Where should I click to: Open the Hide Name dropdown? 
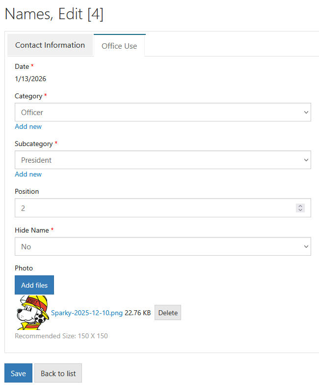[x=163, y=246]
